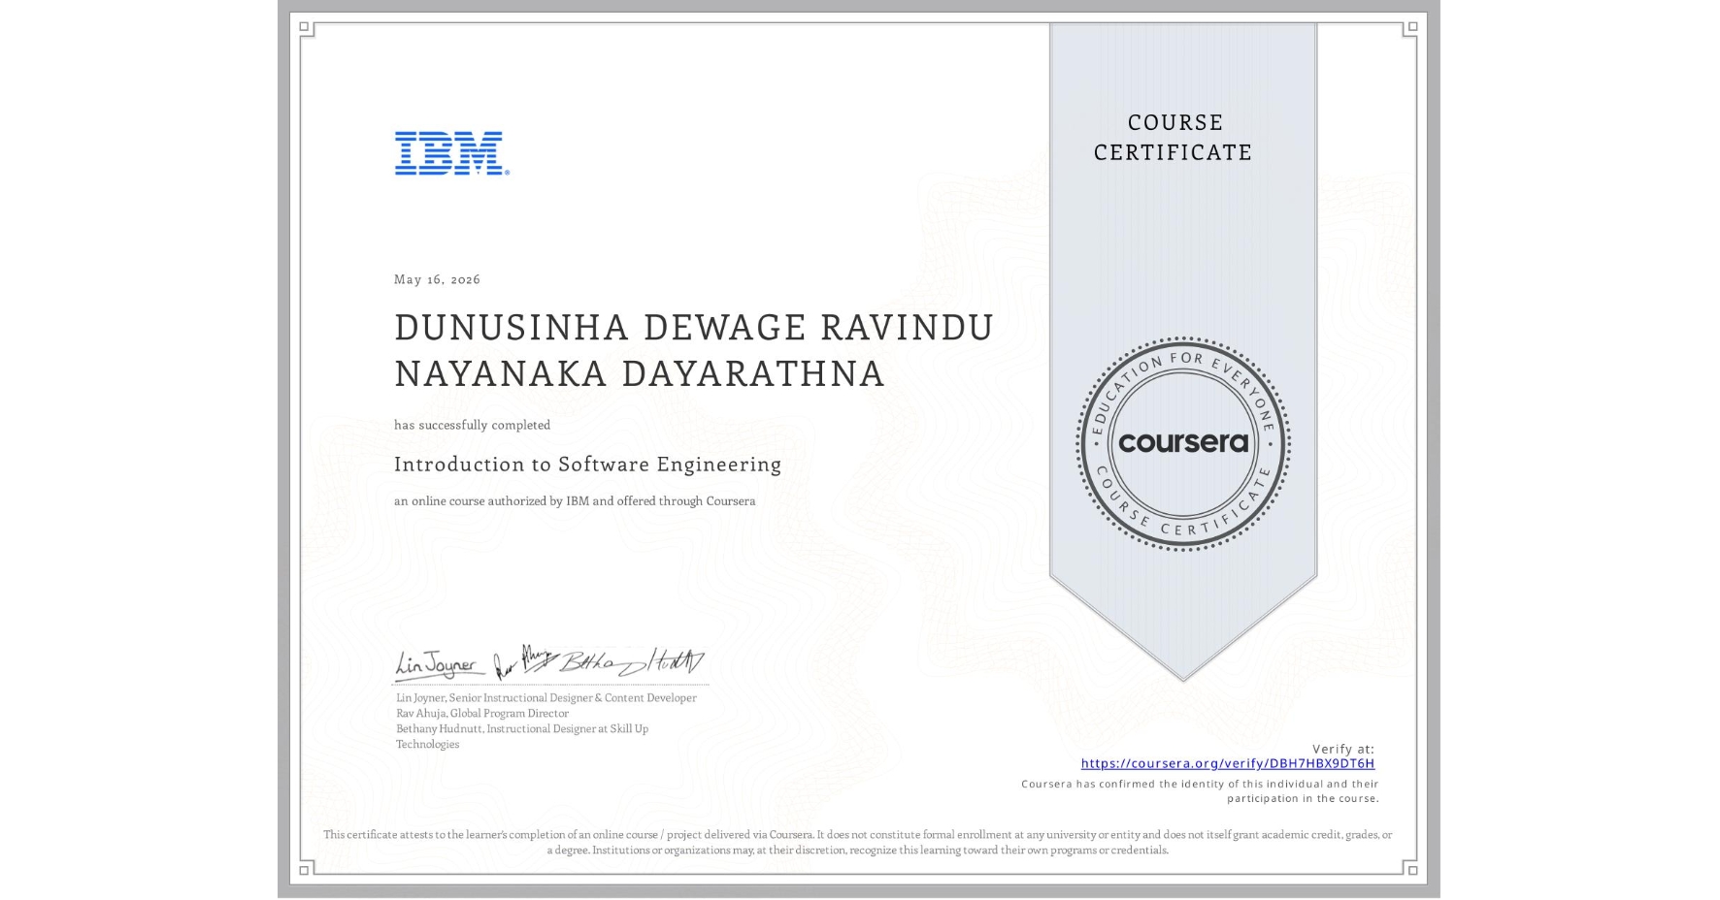The width and height of the screenshot is (1720, 900).
Task: Click 'Coursera has confirmed the identity' text
Action: click(x=1200, y=791)
